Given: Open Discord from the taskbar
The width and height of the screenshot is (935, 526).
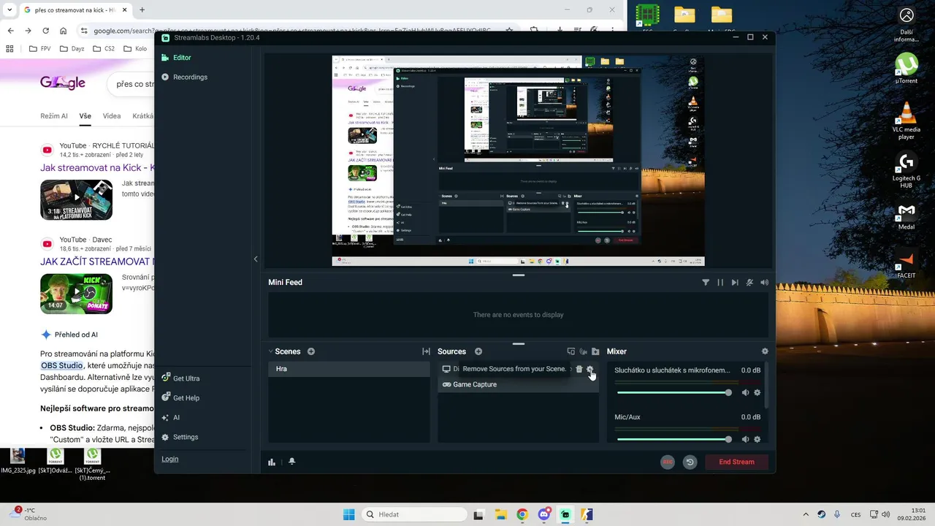Looking at the screenshot, I should [x=543, y=514].
